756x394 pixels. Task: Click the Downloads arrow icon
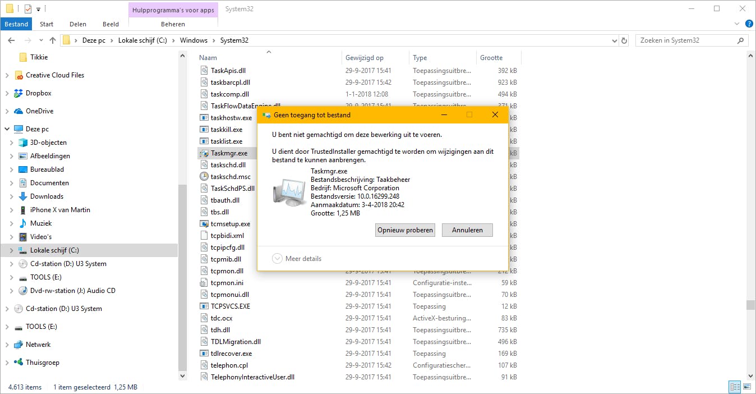[x=23, y=196]
